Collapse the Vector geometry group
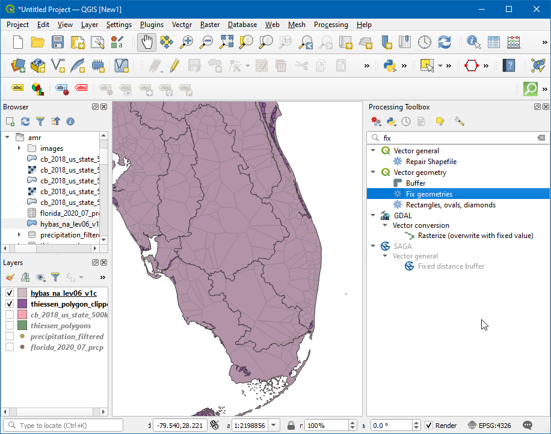The image size is (551, 434). point(374,173)
